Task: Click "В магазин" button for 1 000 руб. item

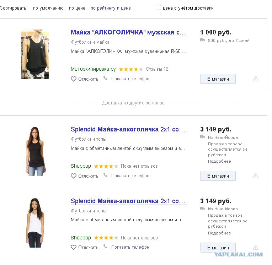Action: tap(218, 79)
